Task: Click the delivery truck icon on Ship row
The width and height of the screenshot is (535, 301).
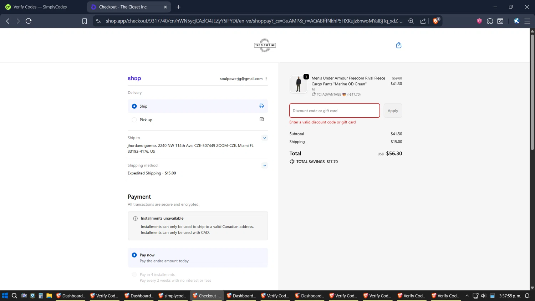Action: [261, 106]
